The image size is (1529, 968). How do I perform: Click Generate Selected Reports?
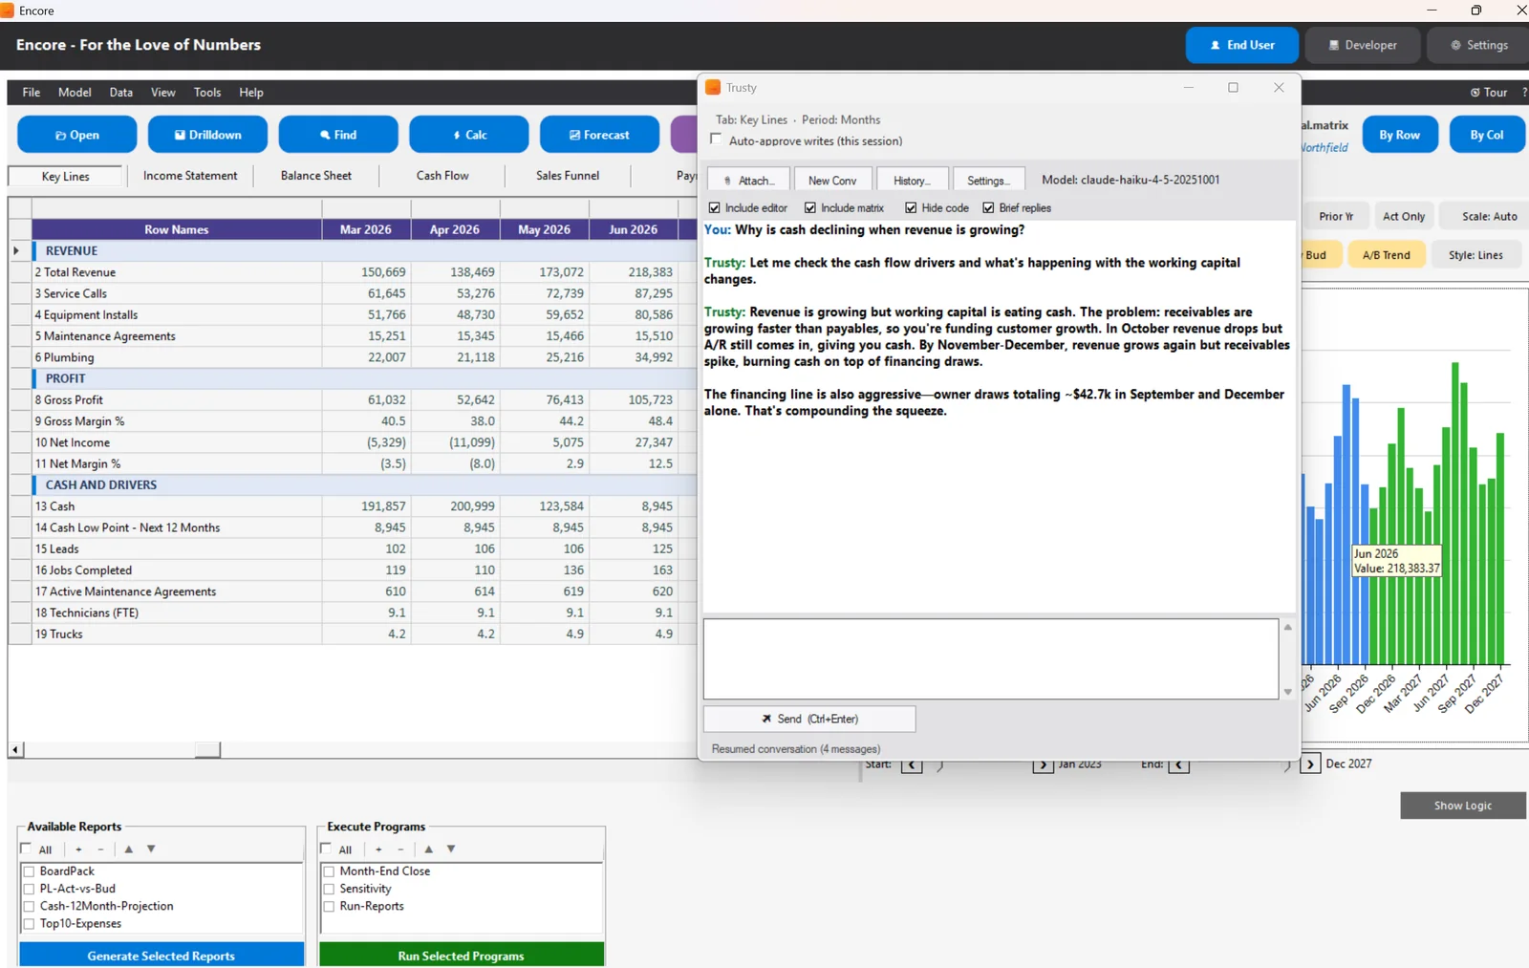tap(162, 956)
